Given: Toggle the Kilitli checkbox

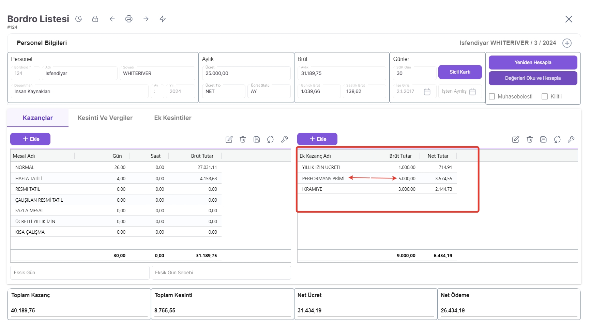Looking at the screenshot, I should coord(545,97).
